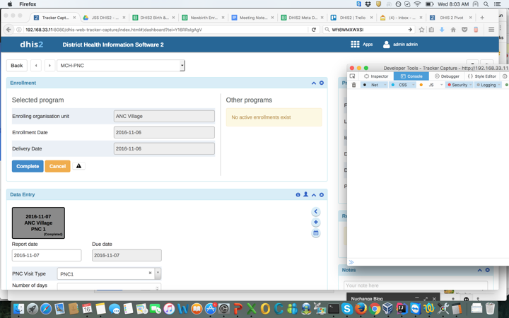Go to Firefox home page icon

pos(453,30)
